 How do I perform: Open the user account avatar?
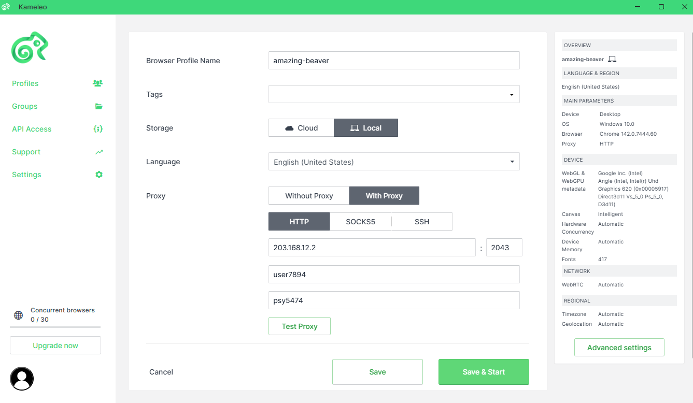coord(22,379)
